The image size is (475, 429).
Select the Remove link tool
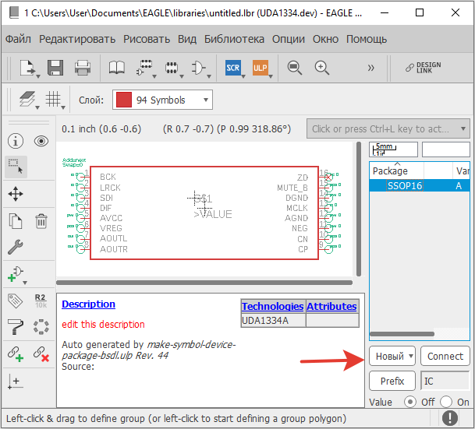[x=41, y=353]
